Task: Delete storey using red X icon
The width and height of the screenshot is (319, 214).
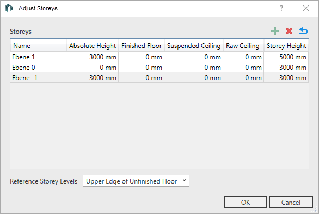Action: pos(289,31)
